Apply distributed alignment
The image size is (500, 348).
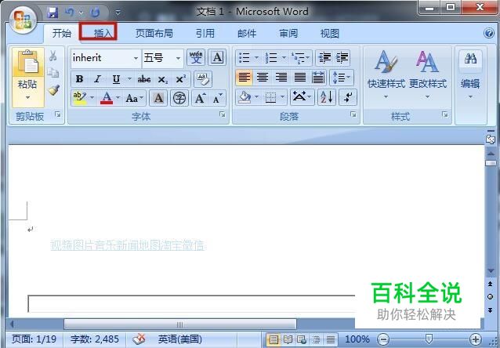click(x=318, y=78)
